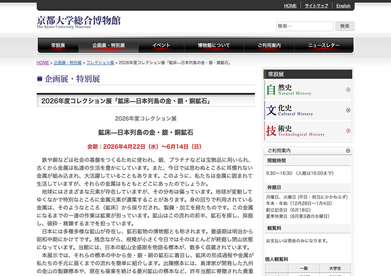Open the 文化史 Cultural History sidebar banner
Screen dimensions: 391x276
308,110
